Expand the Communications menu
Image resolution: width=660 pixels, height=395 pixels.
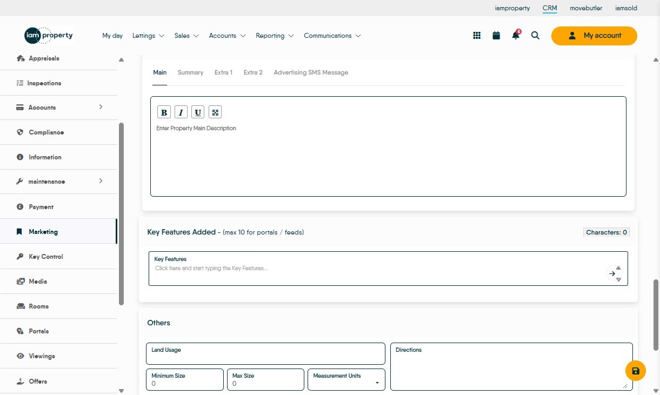tap(332, 36)
